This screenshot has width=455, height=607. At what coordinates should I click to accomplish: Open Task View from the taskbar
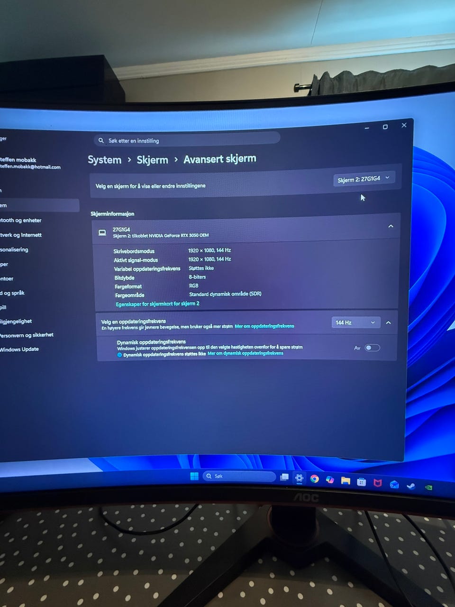pyautogui.click(x=284, y=478)
